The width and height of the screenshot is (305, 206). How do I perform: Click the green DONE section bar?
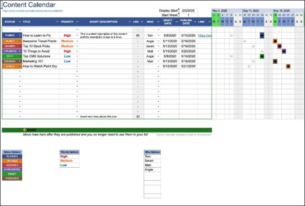(107, 130)
